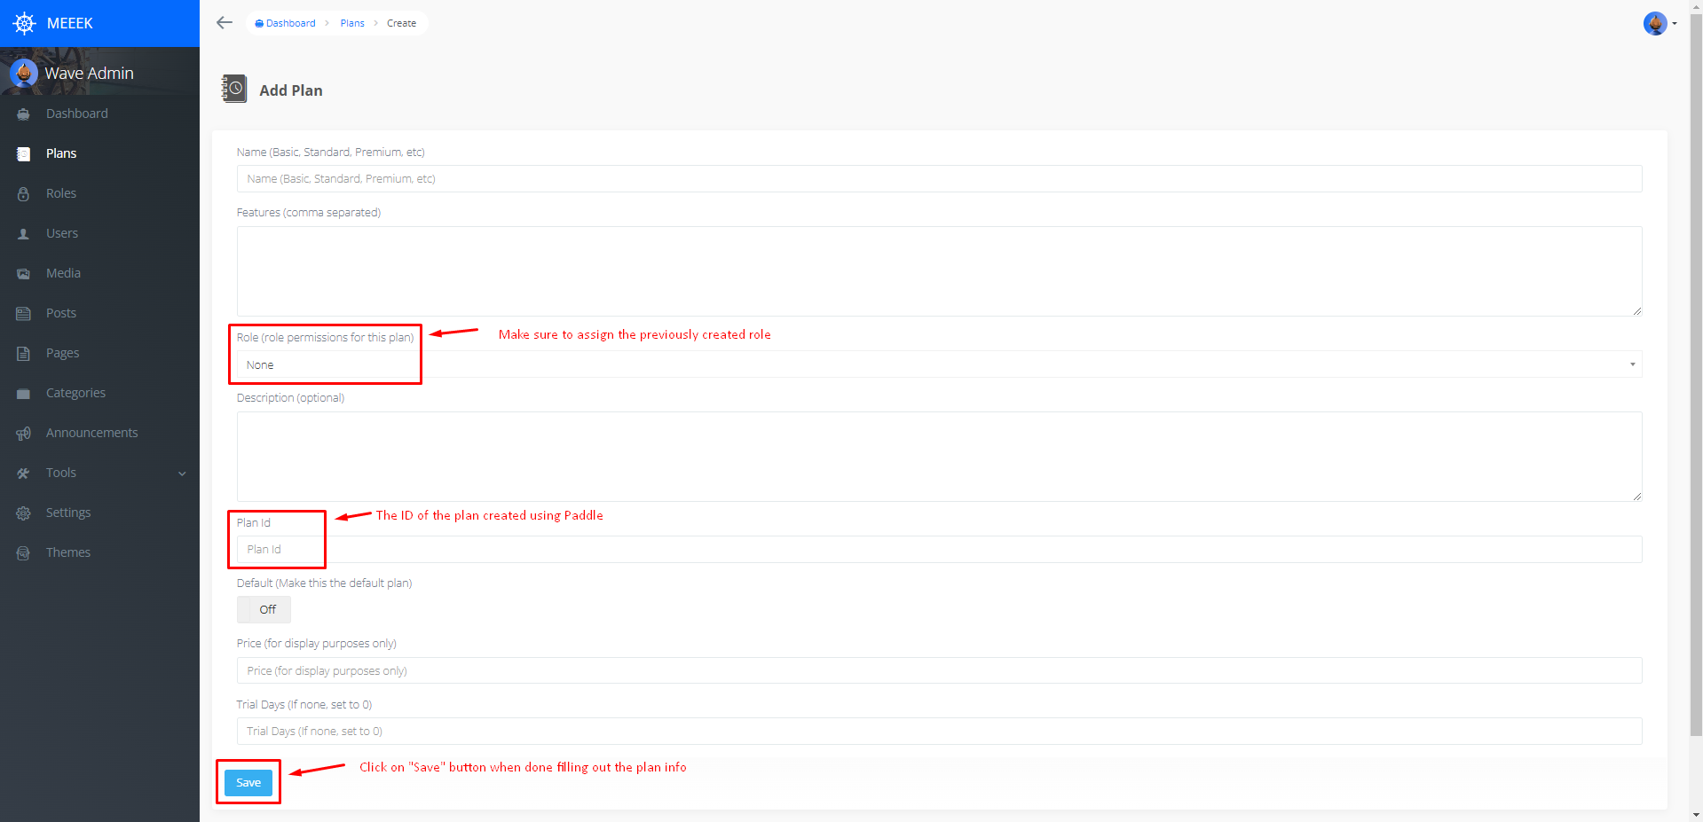Click the Themes icon in sidebar
The height and width of the screenshot is (822, 1703).
pyautogui.click(x=23, y=552)
